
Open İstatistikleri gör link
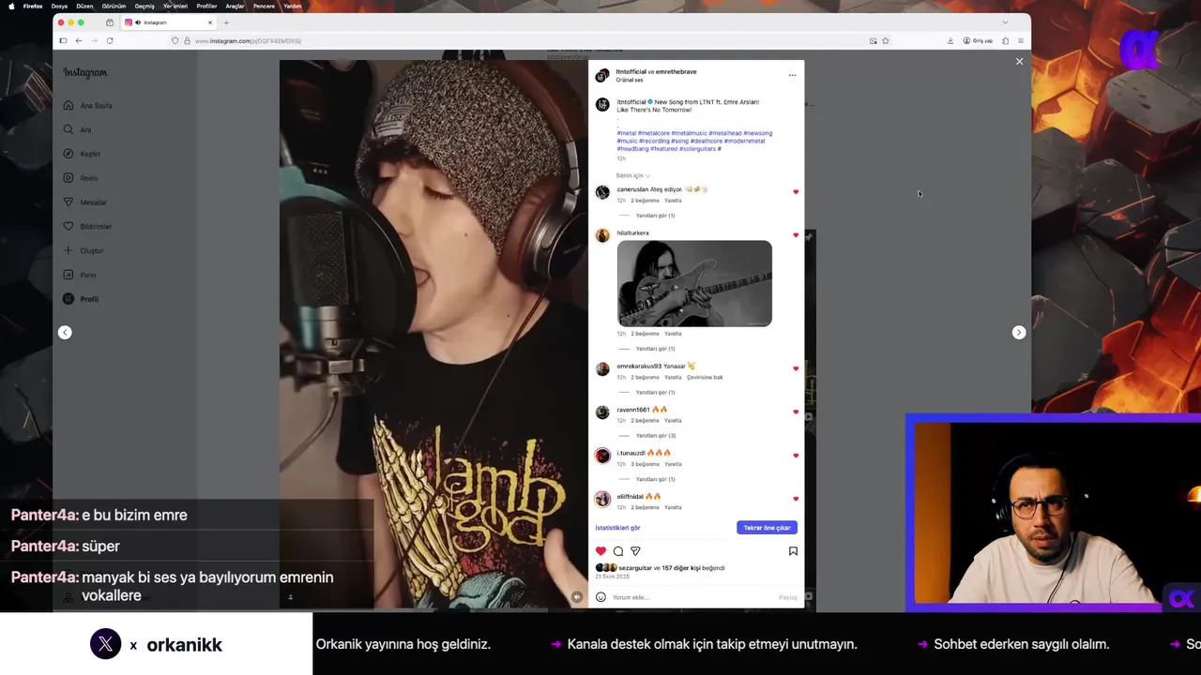click(x=617, y=528)
